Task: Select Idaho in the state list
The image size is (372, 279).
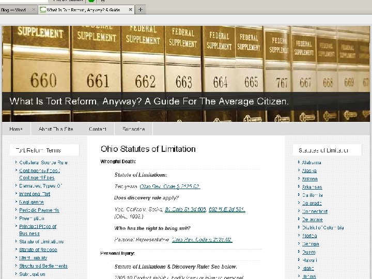Action: click(308, 268)
